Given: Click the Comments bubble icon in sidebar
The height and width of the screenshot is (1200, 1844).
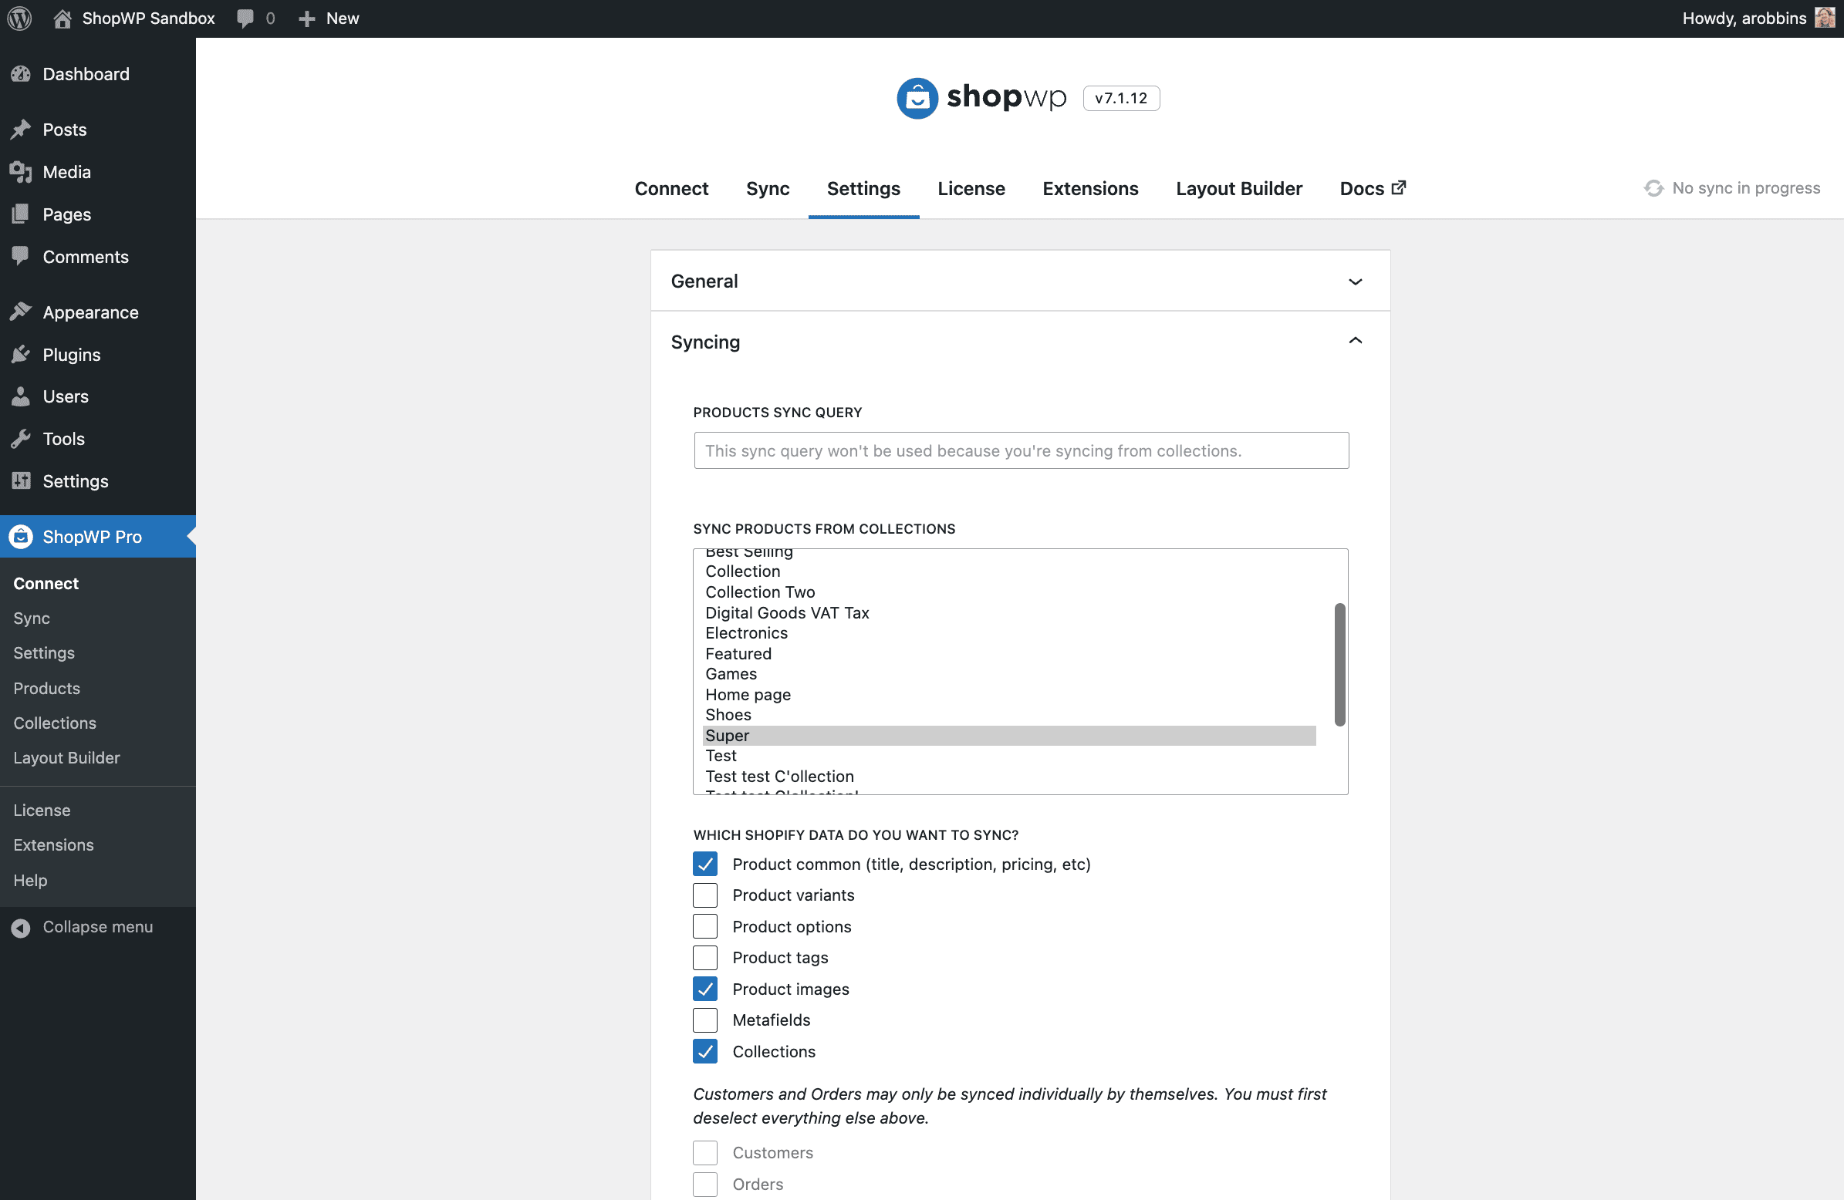Looking at the screenshot, I should (21, 256).
